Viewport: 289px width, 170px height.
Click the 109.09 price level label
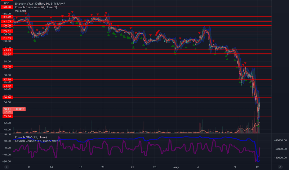point(7,26)
